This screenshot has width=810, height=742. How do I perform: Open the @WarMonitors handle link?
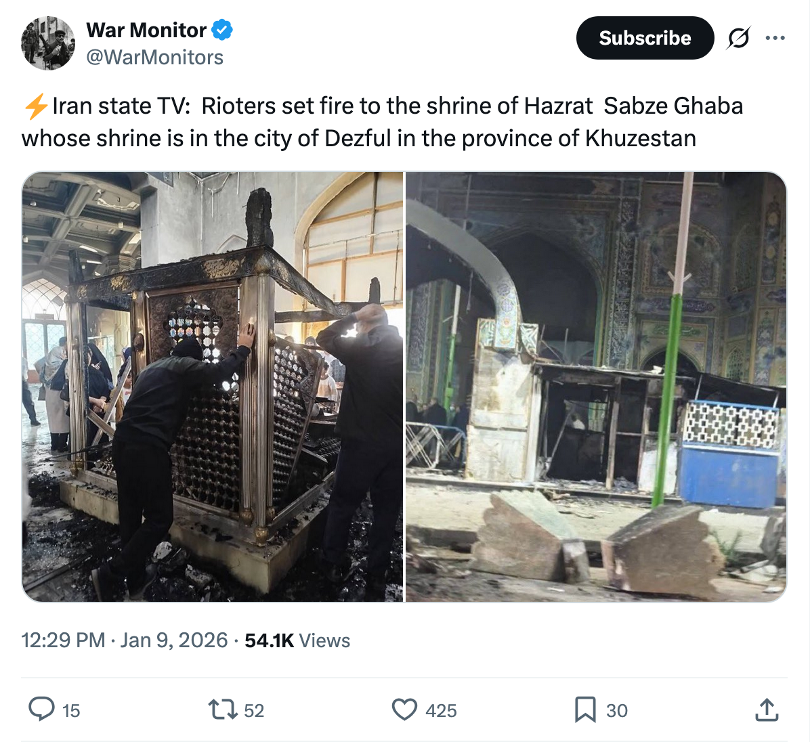coord(154,58)
